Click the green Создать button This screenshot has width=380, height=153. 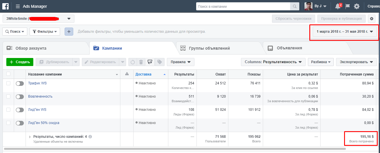tap(20, 62)
